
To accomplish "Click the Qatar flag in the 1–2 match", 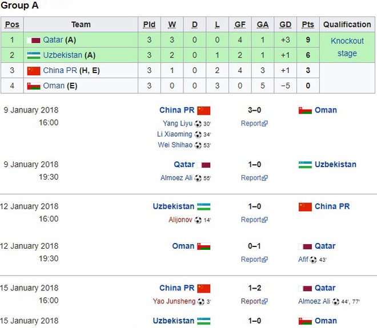I will pyautogui.click(x=305, y=288).
